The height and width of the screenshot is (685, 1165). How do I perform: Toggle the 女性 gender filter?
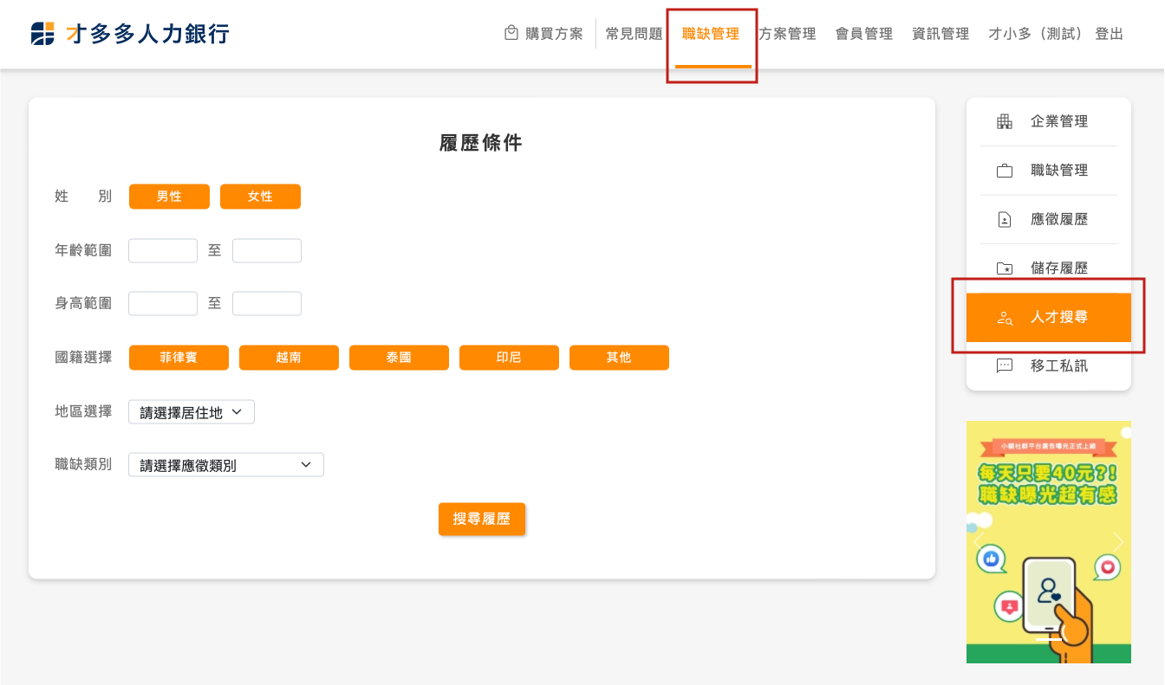pyautogui.click(x=260, y=197)
